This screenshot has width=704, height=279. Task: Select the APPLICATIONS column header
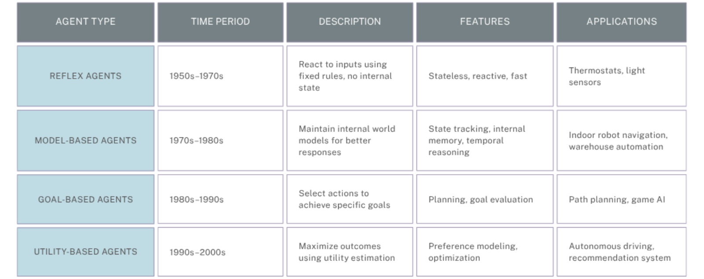[621, 22]
